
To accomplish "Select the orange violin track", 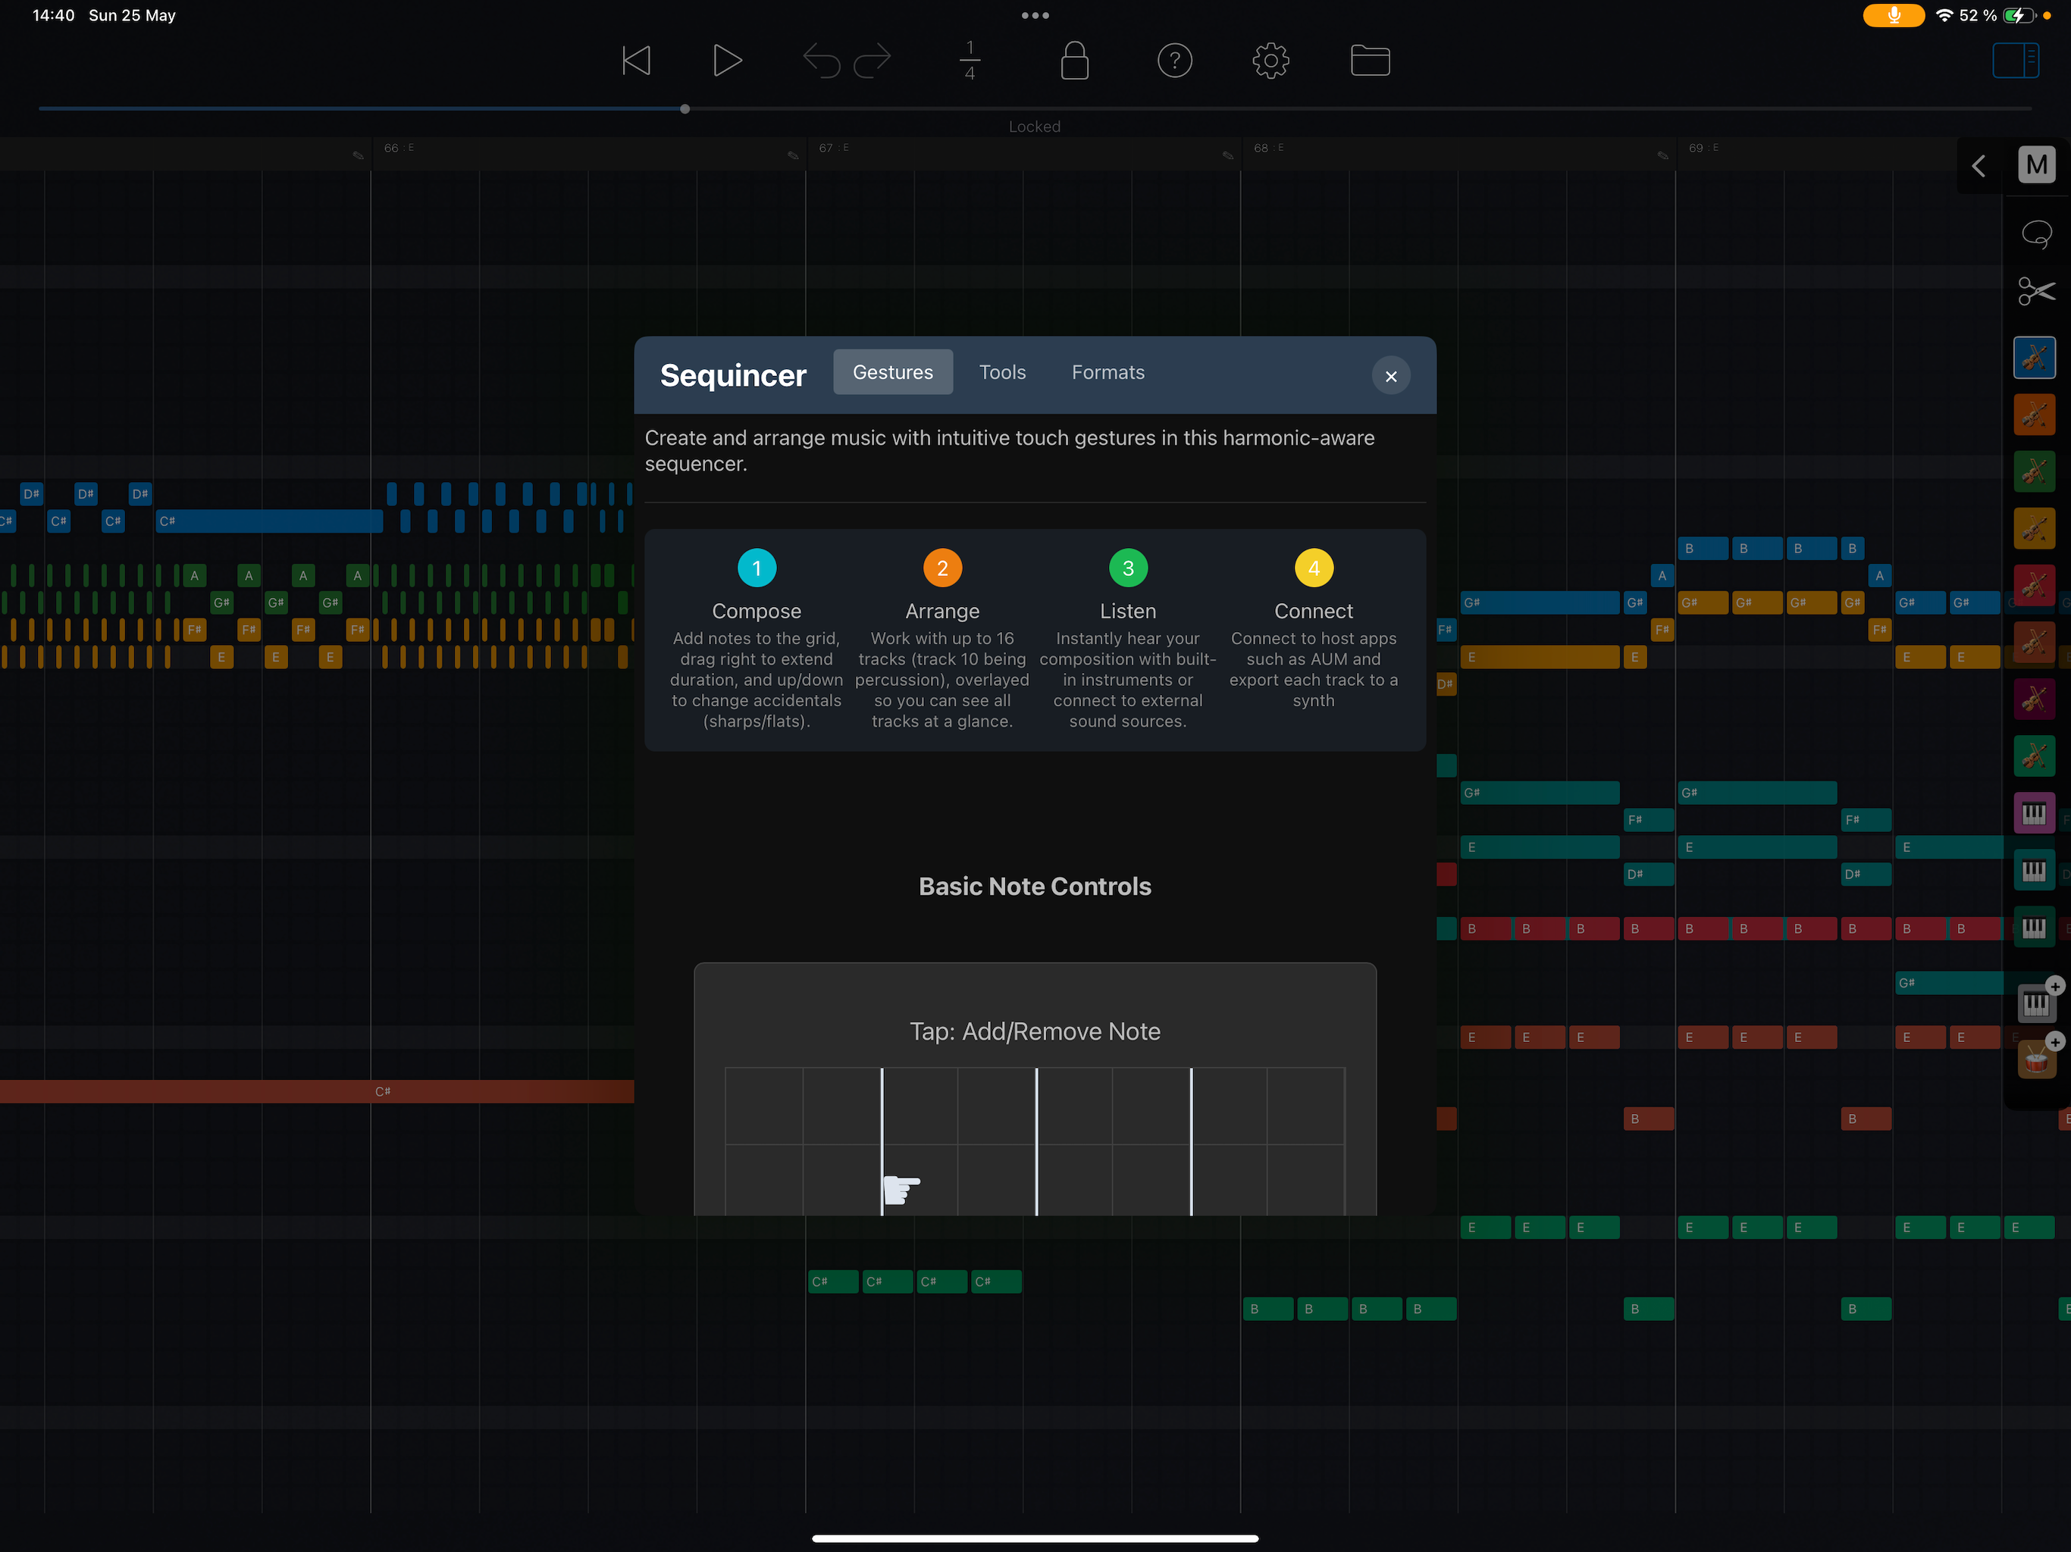I will click(2035, 415).
